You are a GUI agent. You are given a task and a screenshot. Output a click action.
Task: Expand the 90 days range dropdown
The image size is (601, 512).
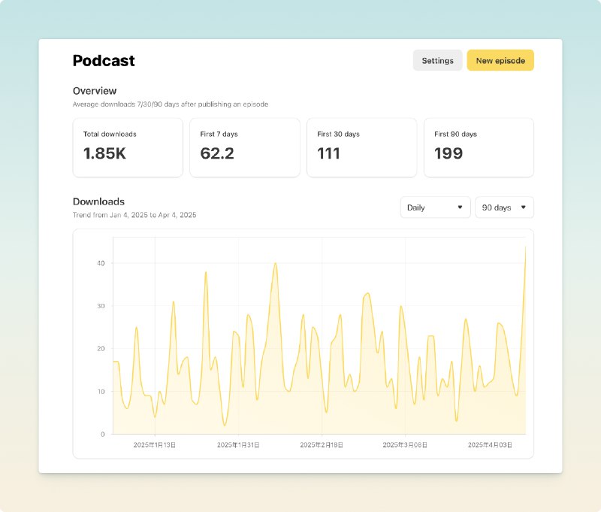click(x=504, y=208)
